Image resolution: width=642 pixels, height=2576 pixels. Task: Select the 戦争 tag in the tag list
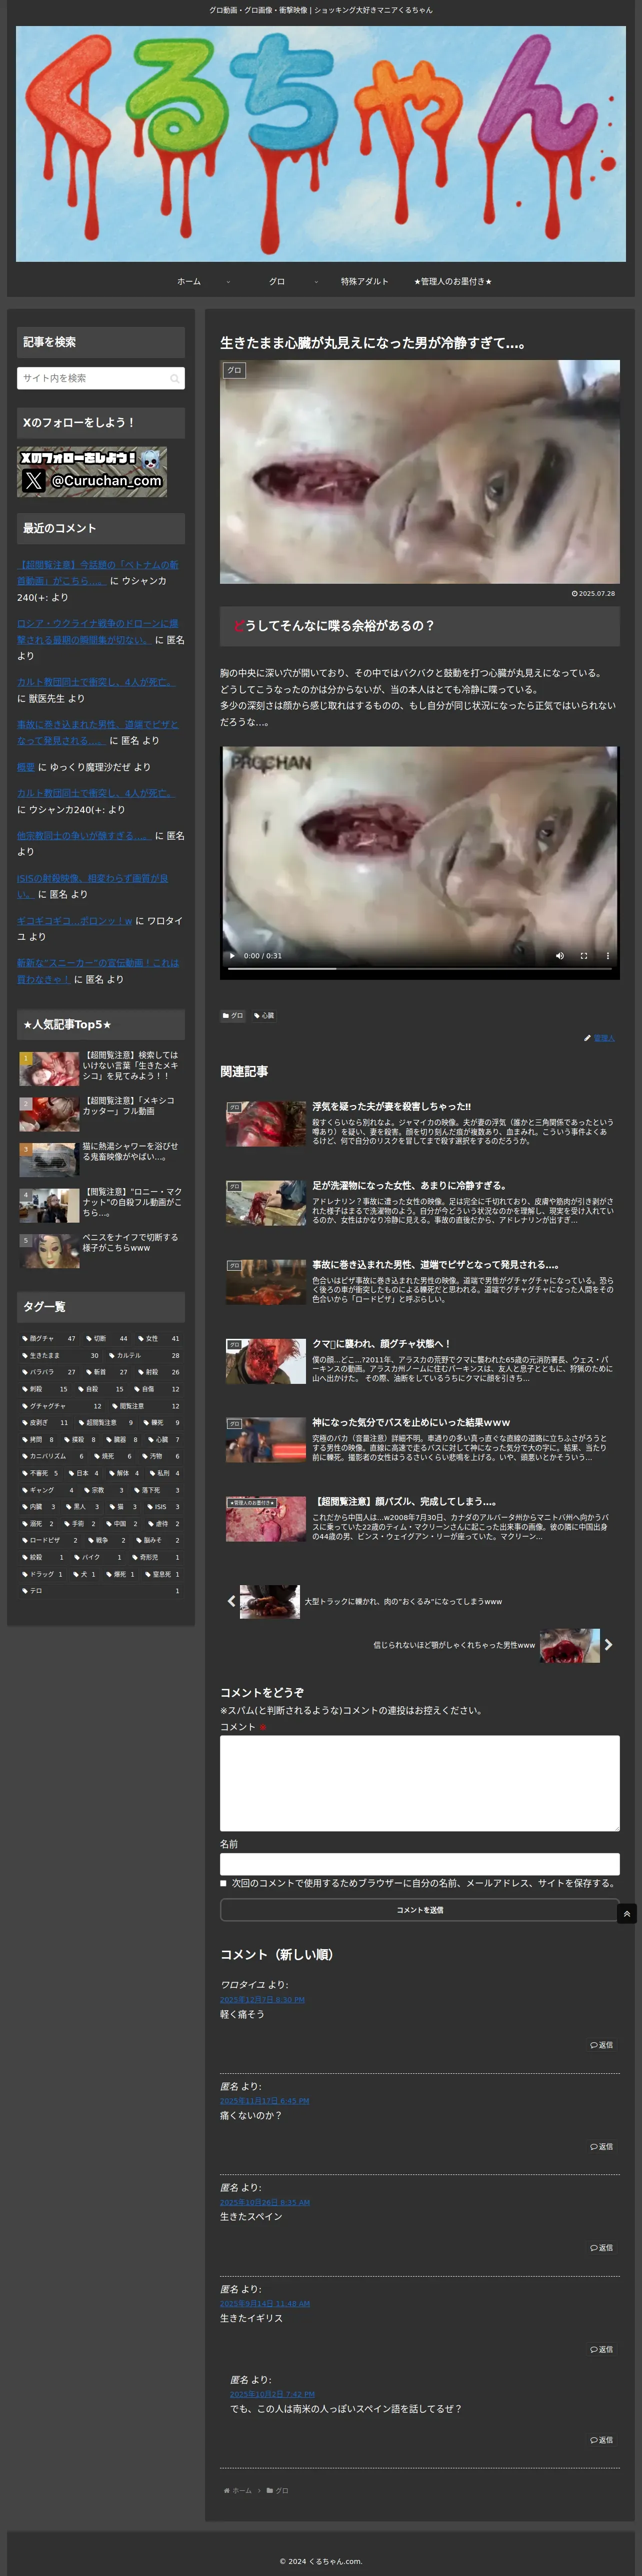(x=106, y=1540)
